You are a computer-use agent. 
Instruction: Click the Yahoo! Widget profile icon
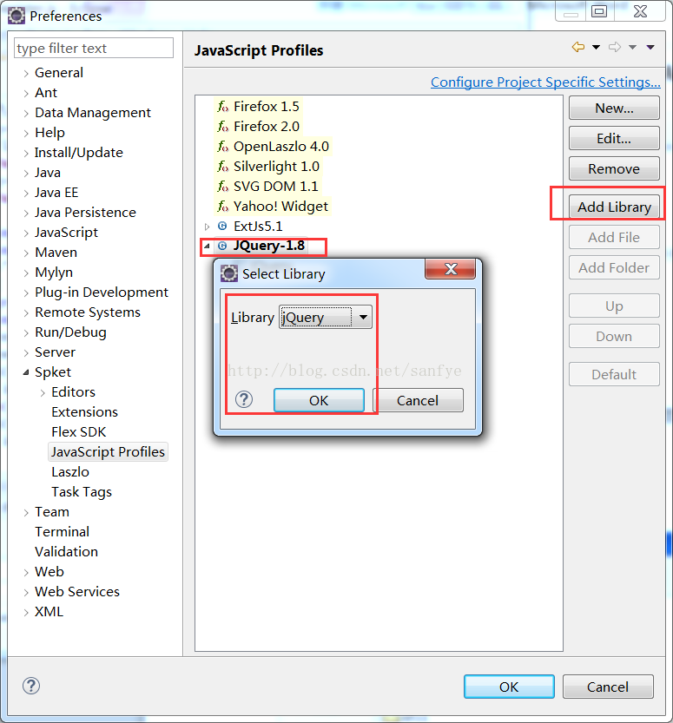pyautogui.click(x=223, y=207)
